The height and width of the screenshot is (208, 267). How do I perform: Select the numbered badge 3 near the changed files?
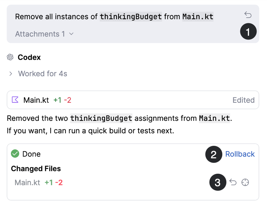pos(218,182)
